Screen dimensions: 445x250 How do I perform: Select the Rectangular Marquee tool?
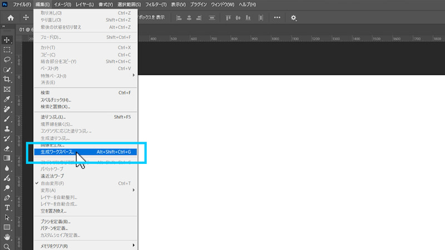(x=7, y=50)
